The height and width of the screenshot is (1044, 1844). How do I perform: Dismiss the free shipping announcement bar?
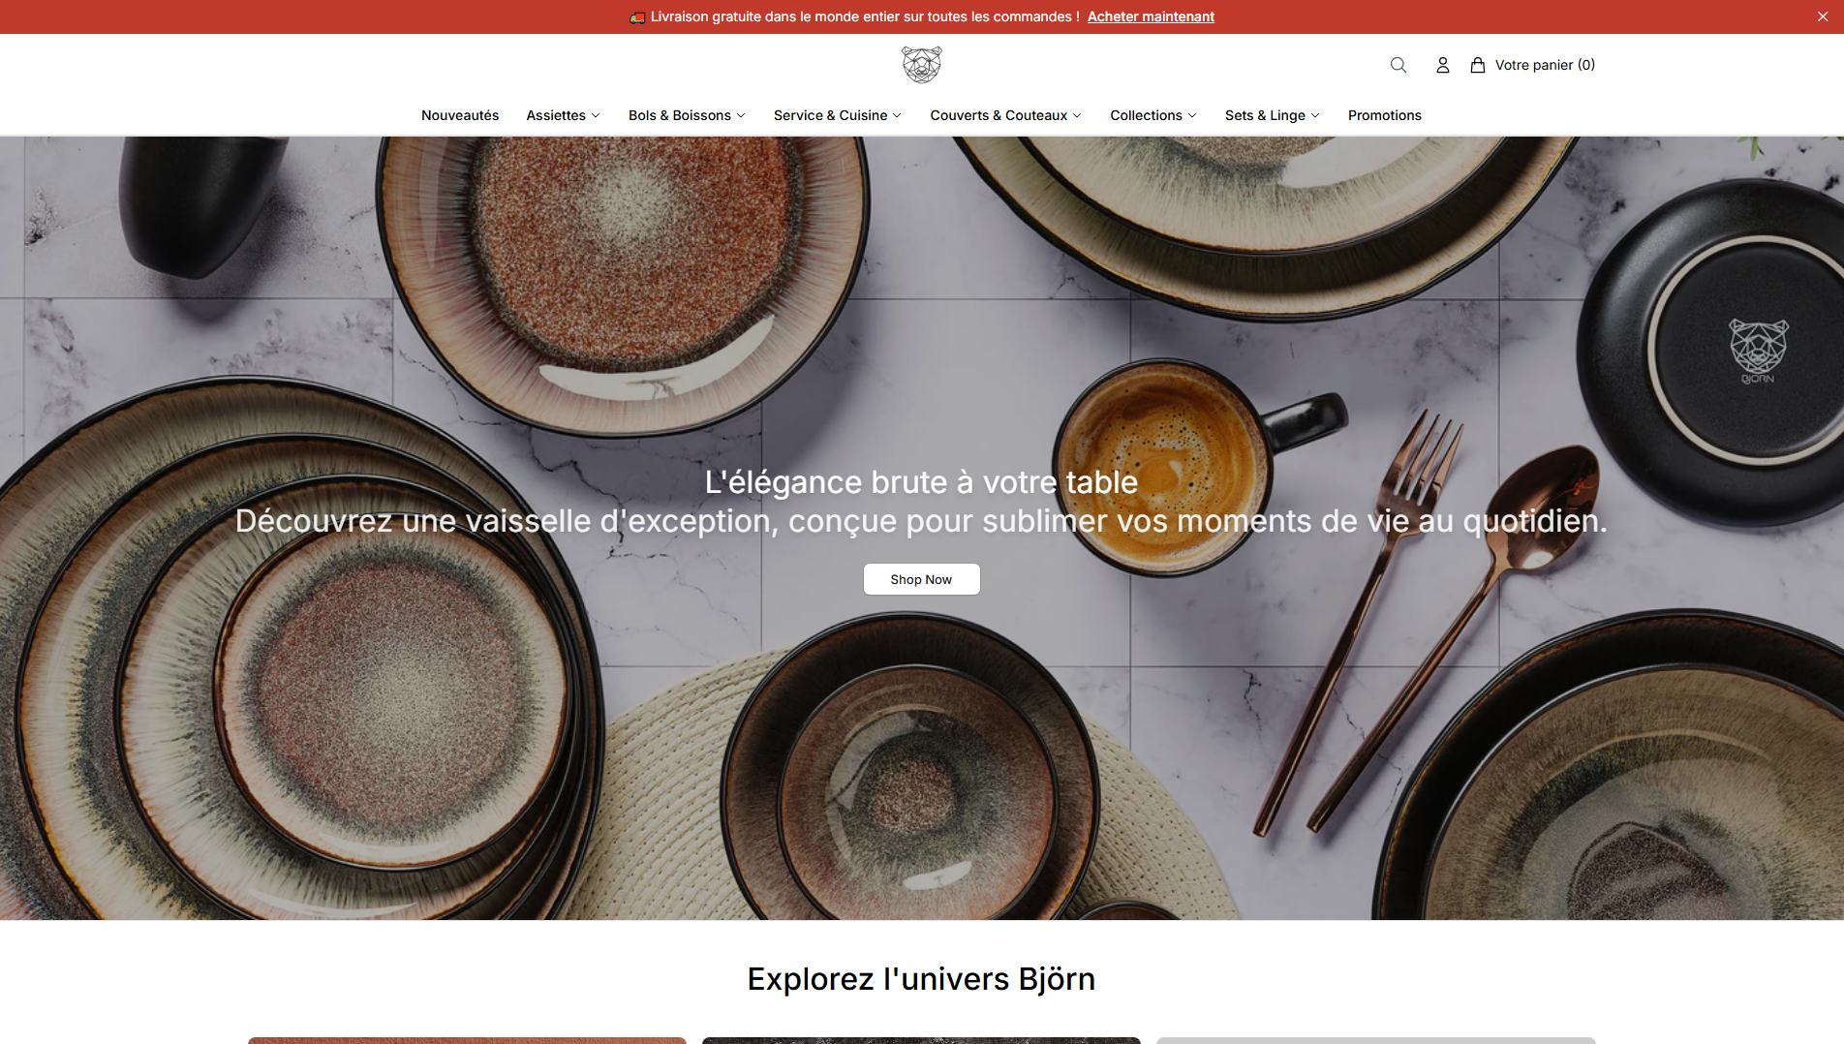tap(1823, 16)
